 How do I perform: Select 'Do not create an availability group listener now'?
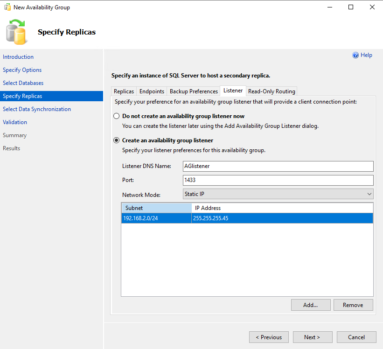(116, 116)
